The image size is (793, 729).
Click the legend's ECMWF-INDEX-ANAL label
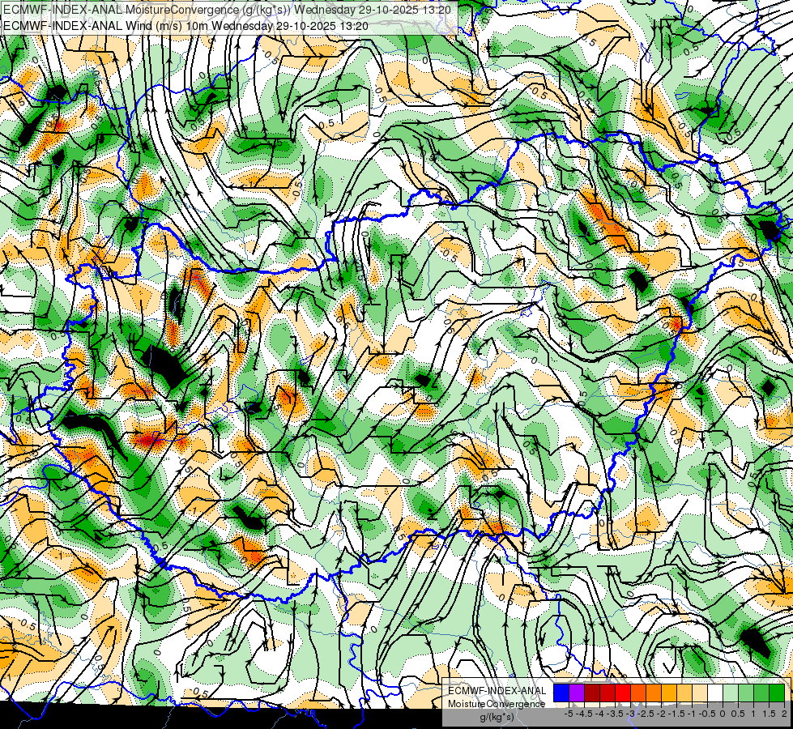click(497, 691)
